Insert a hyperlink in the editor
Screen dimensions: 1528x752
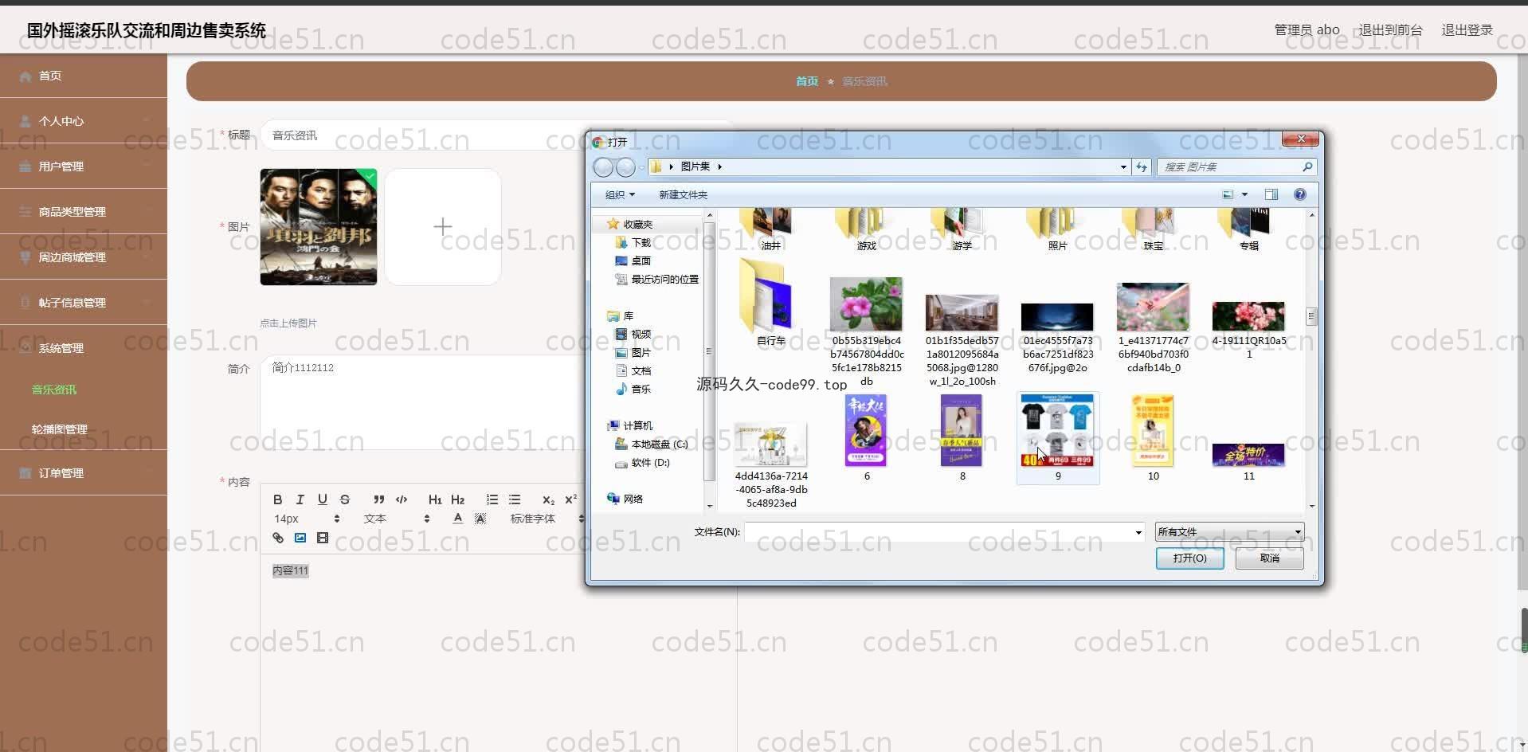277,538
